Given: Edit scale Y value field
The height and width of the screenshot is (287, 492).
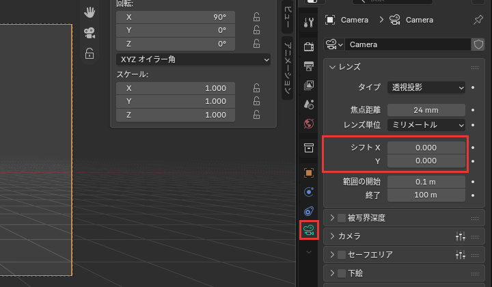Looking at the screenshot, I should tap(176, 101).
